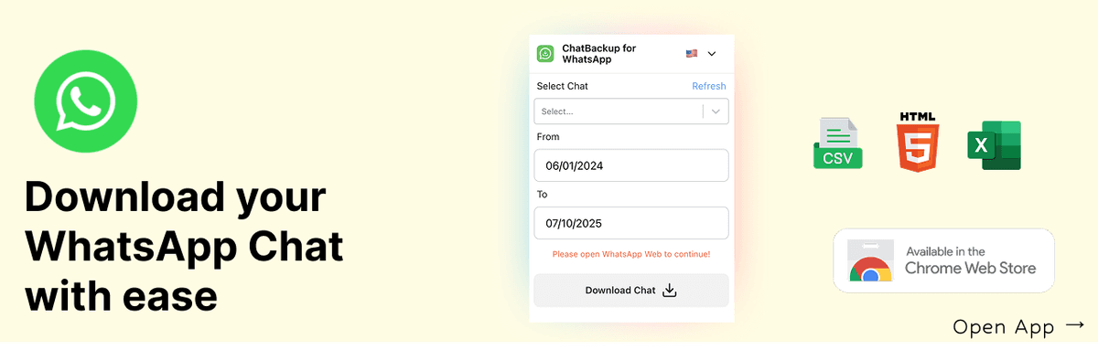Click the US flag language icon
The height and width of the screenshot is (350, 1098).
[692, 54]
